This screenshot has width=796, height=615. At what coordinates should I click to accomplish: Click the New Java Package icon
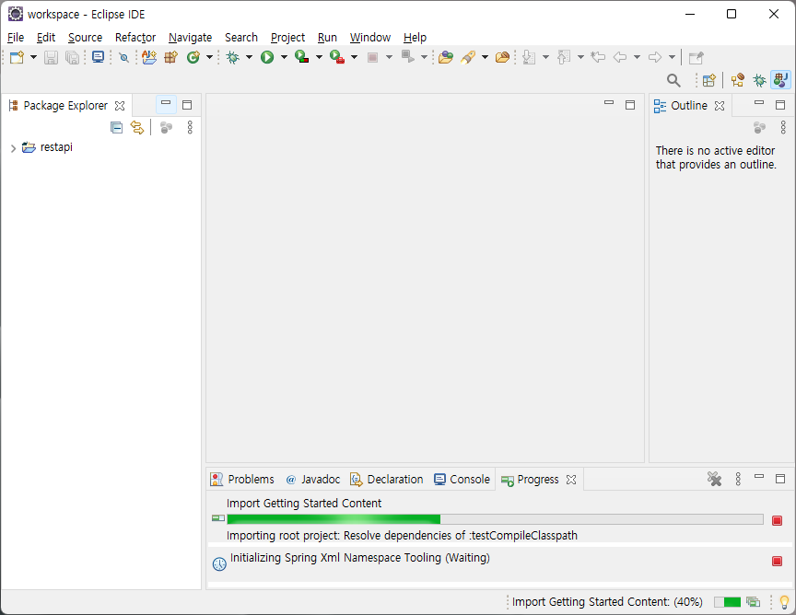click(x=171, y=57)
